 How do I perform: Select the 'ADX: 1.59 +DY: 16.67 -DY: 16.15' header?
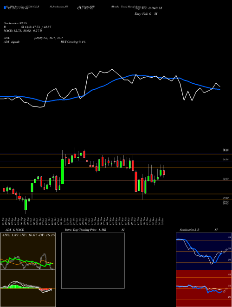click(x=28, y=235)
